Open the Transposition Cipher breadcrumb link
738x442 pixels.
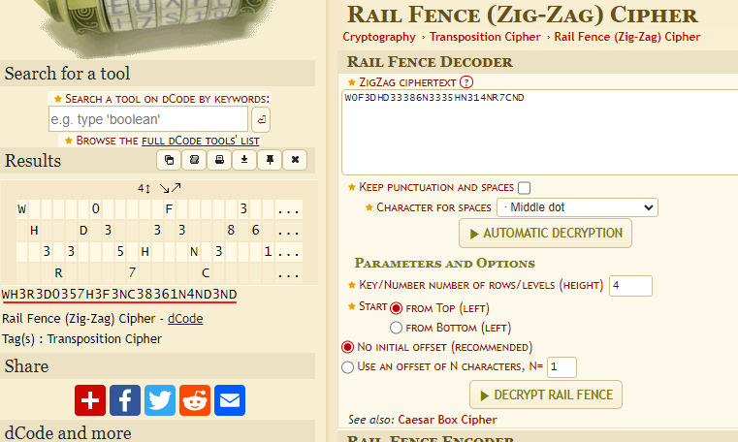[485, 37]
